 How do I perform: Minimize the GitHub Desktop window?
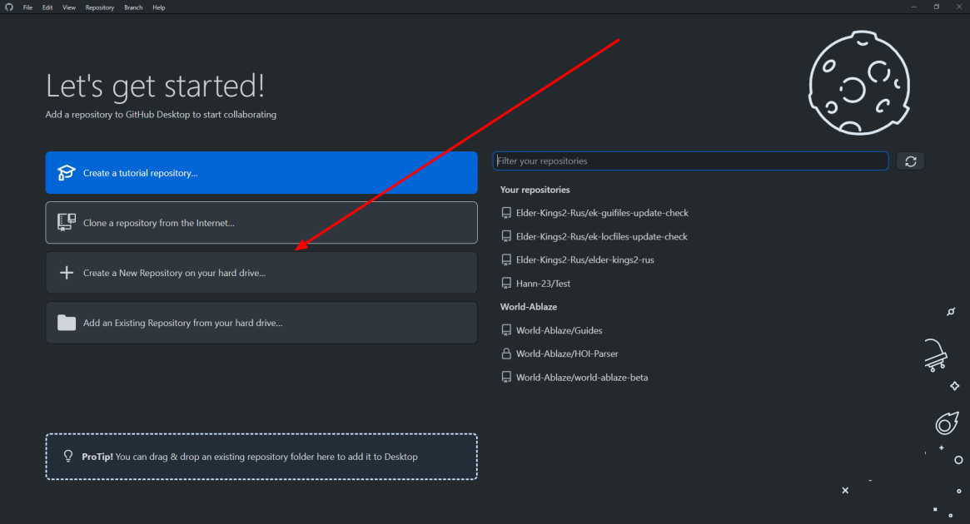click(x=913, y=7)
